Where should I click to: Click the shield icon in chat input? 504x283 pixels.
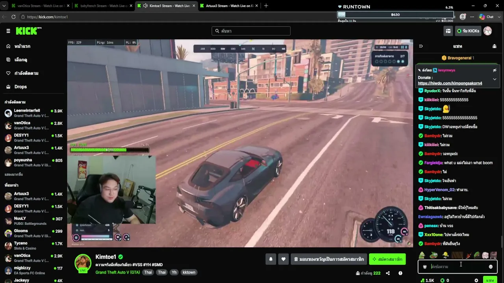point(424,267)
